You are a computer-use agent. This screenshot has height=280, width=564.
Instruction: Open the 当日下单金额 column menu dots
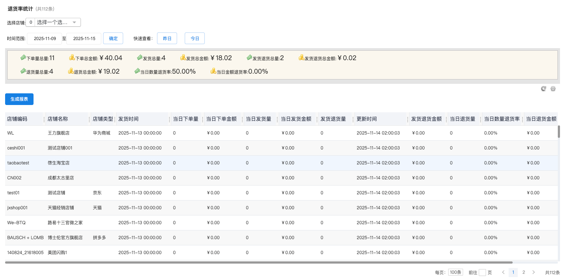242,119
